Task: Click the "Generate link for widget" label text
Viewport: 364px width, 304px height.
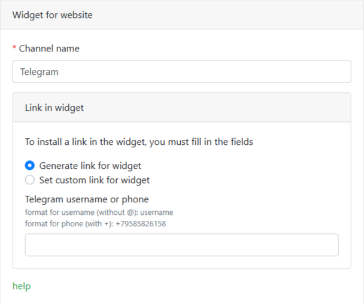Action: click(x=90, y=166)
